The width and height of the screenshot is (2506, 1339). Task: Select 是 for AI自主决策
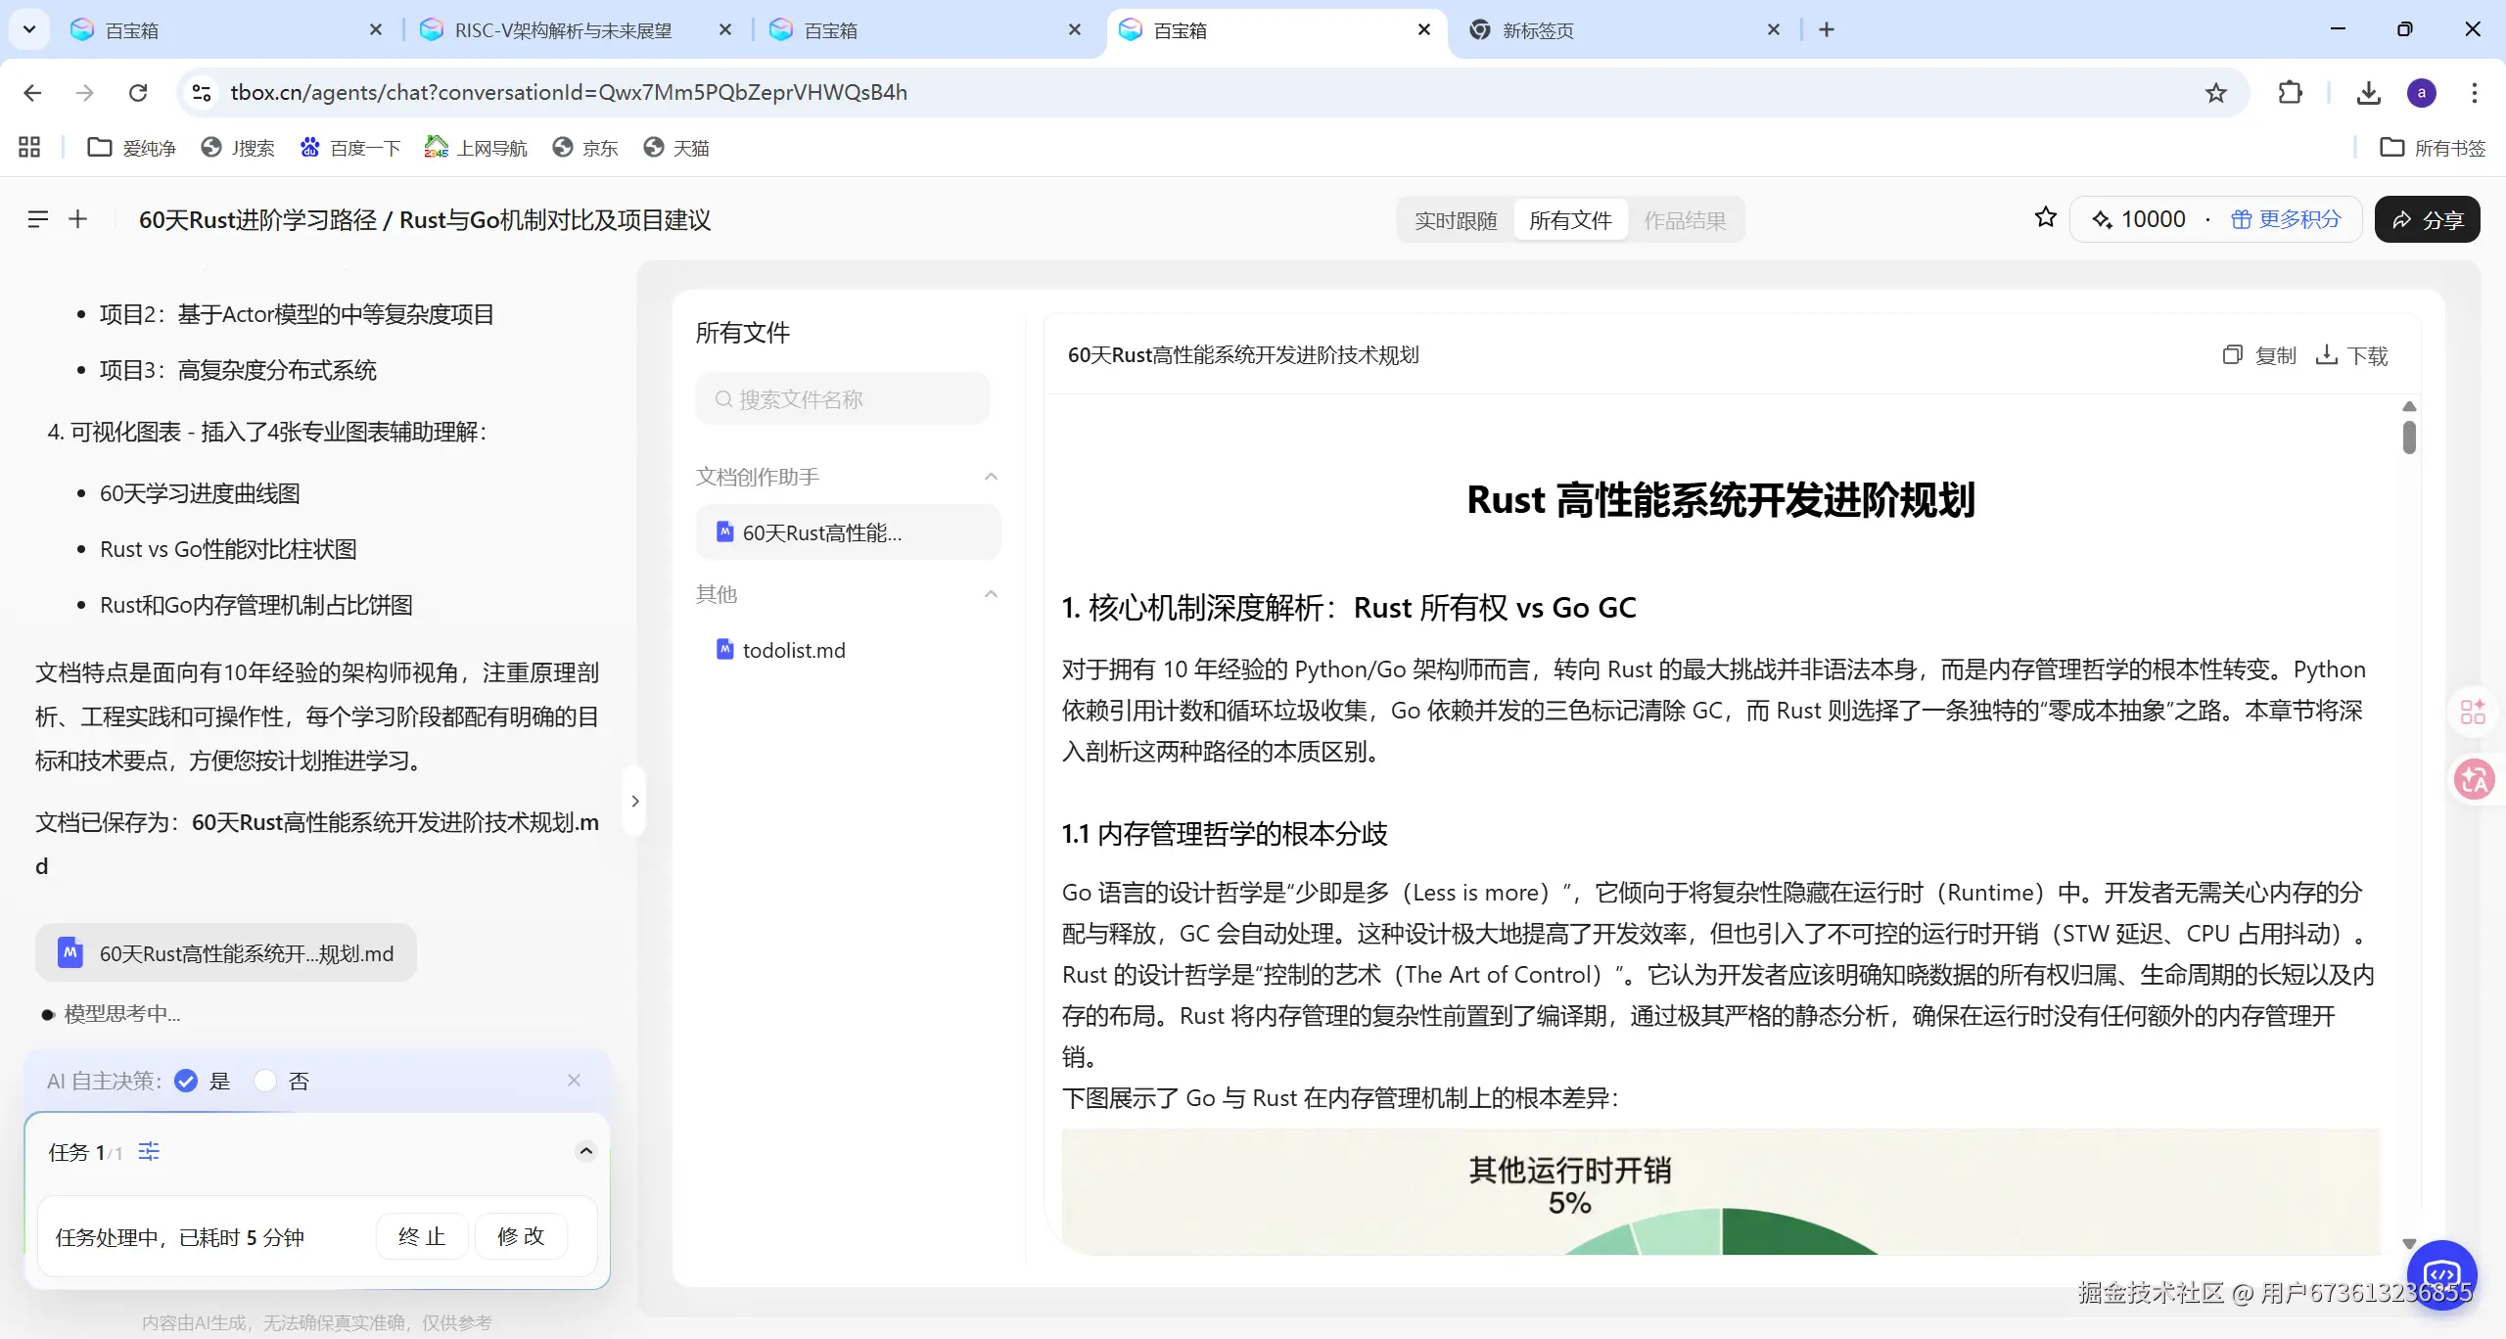point(186,1081)
